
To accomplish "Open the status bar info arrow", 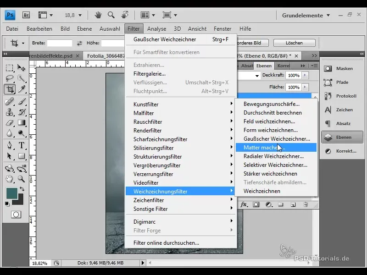I will tap(143, 263).
